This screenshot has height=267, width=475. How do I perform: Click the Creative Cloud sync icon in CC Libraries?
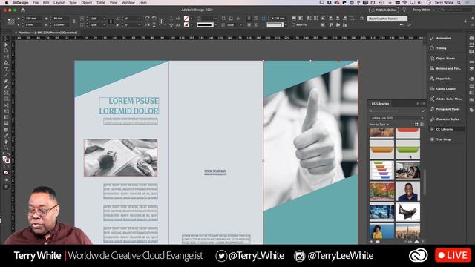[x=416, y=242]
